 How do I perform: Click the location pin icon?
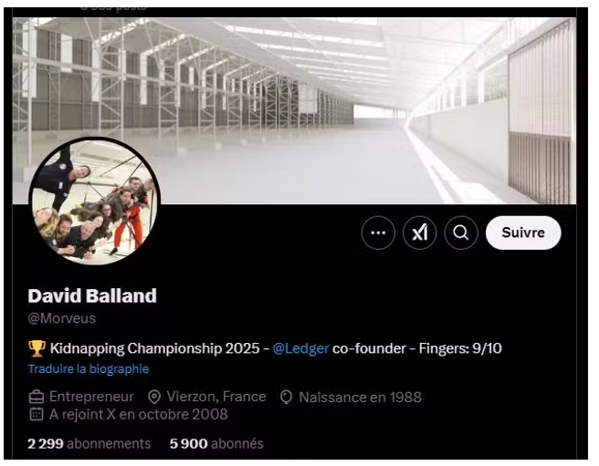(154, 397)
